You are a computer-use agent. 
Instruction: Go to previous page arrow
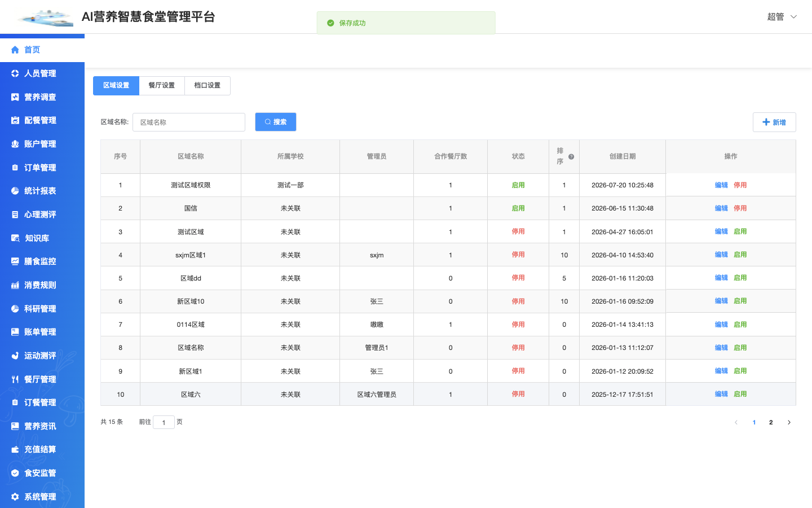coord(736,422)
